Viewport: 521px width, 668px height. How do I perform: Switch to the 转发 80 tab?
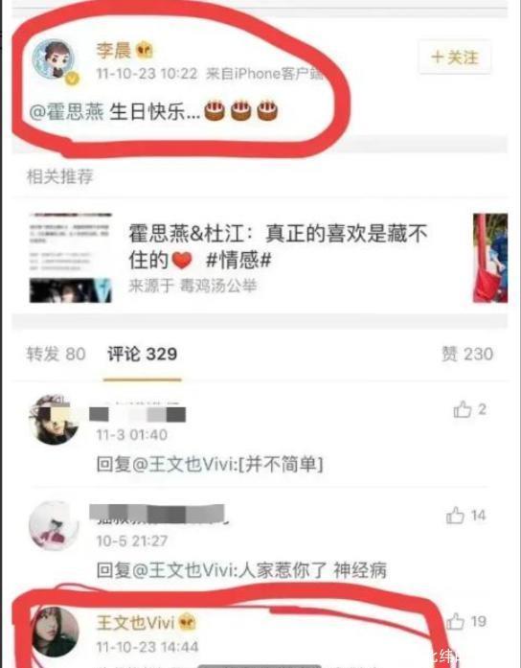click(x=57, y=354)
